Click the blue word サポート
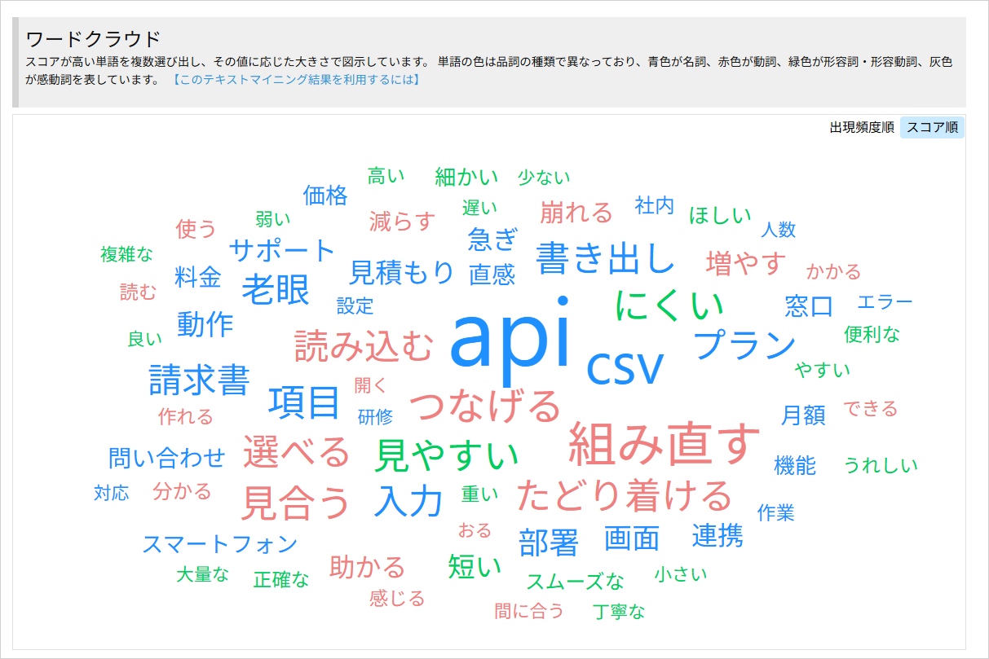The image size is (989, 659). pyautogui.click(x=282, y=249)
